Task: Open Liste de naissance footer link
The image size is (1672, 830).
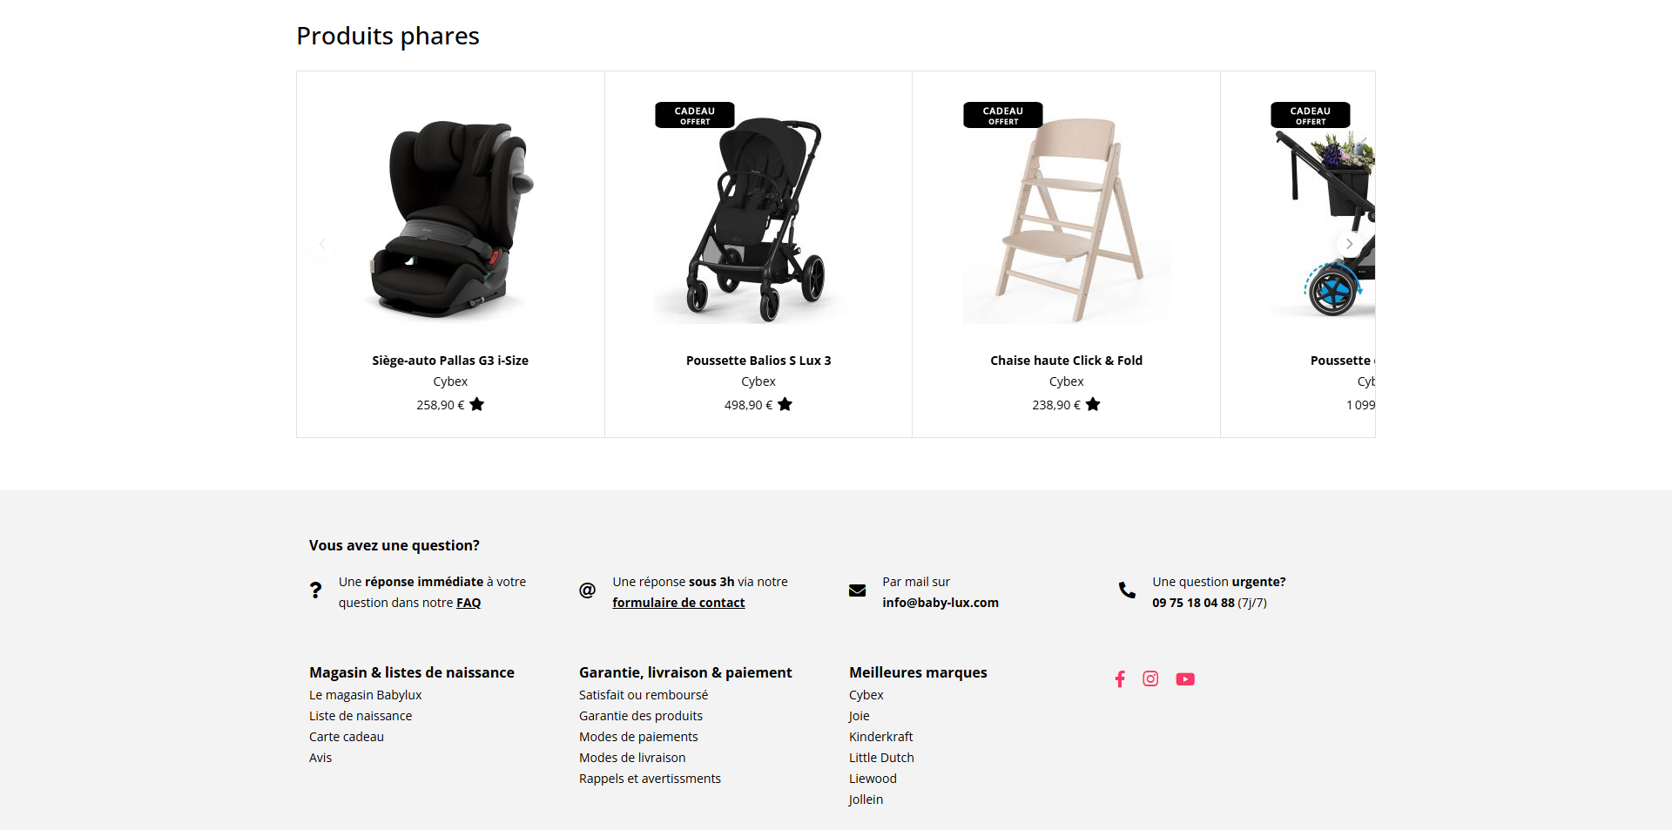Action: point(361,716)
